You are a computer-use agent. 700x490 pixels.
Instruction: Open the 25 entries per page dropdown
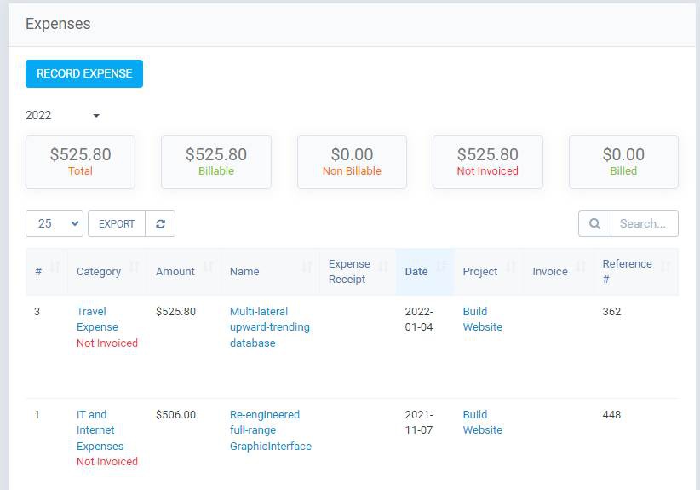click(55, 224)
